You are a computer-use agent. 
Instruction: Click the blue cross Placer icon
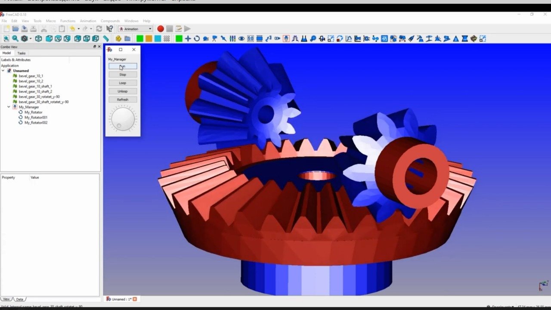[x=188, y=39]
